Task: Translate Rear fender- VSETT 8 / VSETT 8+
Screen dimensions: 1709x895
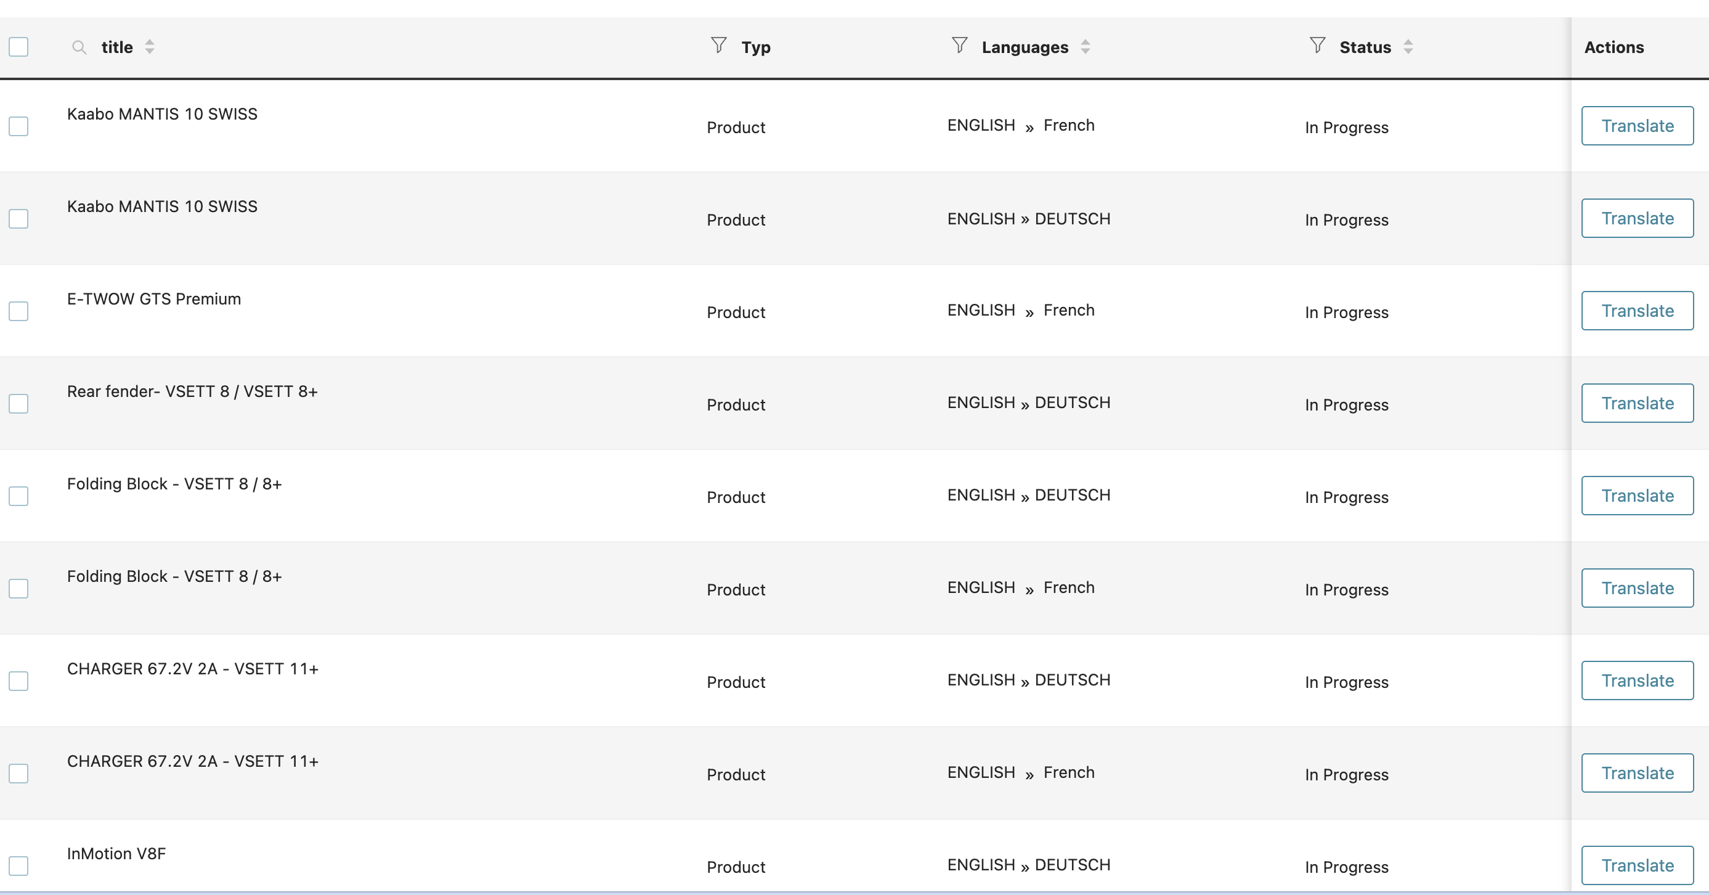Action: [1638, 403]
